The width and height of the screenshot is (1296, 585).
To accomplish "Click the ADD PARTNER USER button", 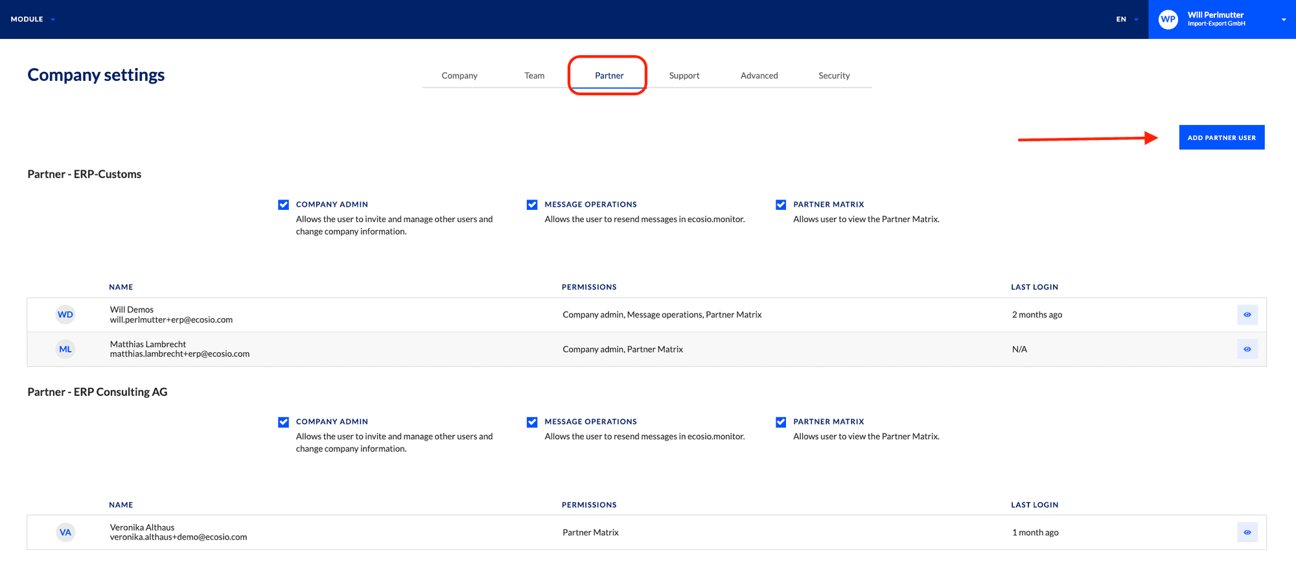I will tap(1221, 137).
